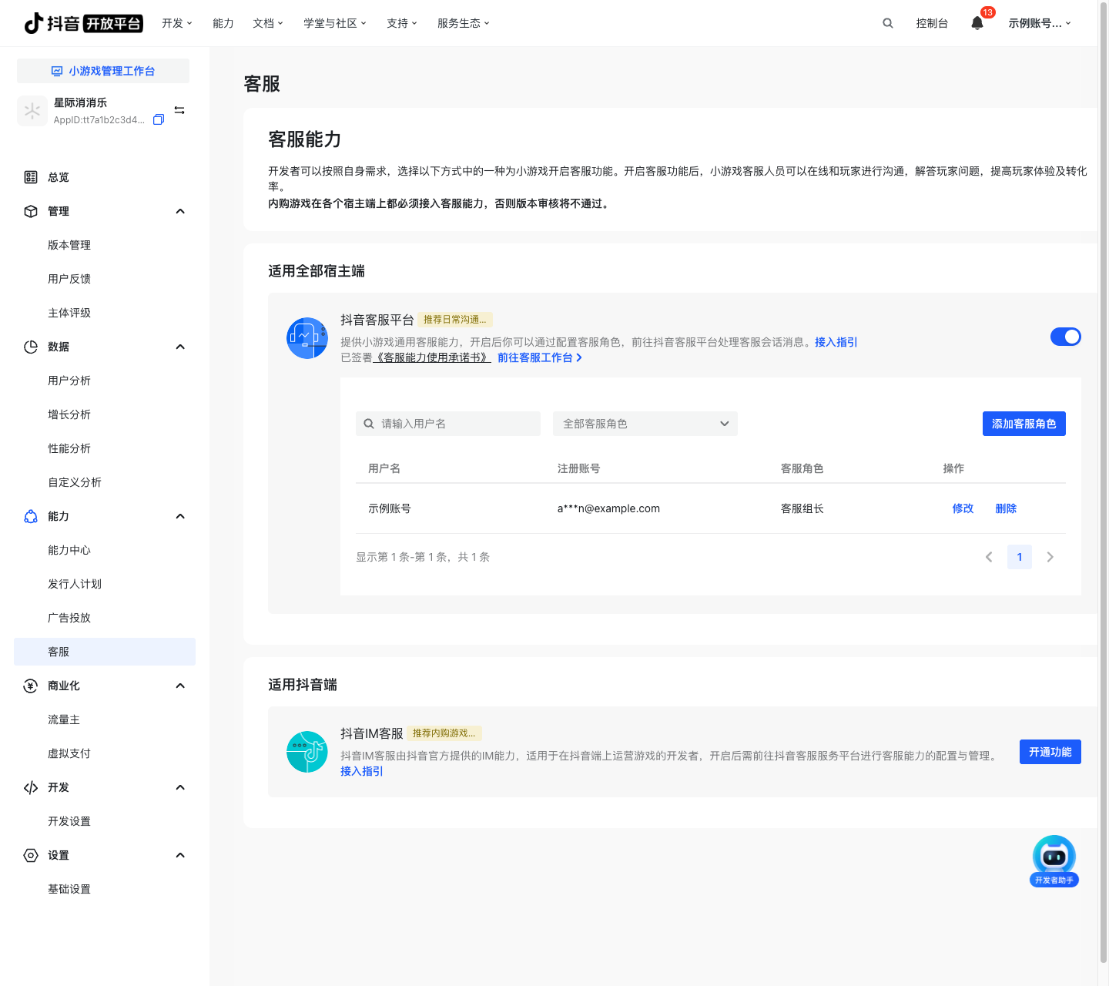Image resolution: width=1109 pixels, height=986 pixels.
Task: Open 主体评级 in the sidebar
Action: click(69, 313)
